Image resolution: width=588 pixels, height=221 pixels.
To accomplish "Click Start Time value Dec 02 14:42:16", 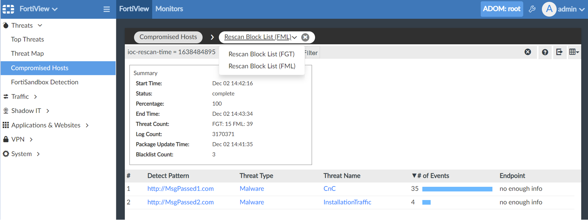I will point(232,83).
